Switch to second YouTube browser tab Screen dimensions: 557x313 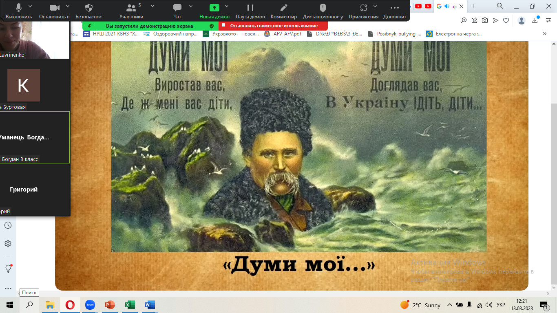click(428, 6)
